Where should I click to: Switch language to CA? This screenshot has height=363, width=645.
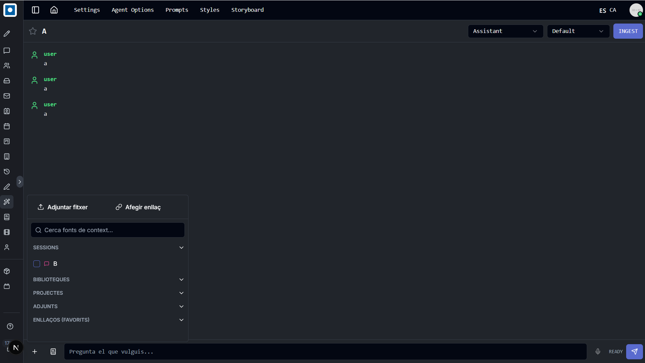613,10
